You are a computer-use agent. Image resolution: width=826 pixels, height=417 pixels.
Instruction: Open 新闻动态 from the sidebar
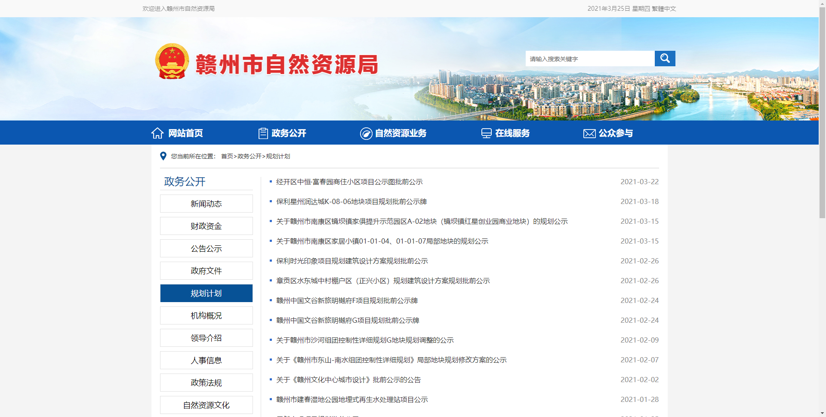(206, 204)
